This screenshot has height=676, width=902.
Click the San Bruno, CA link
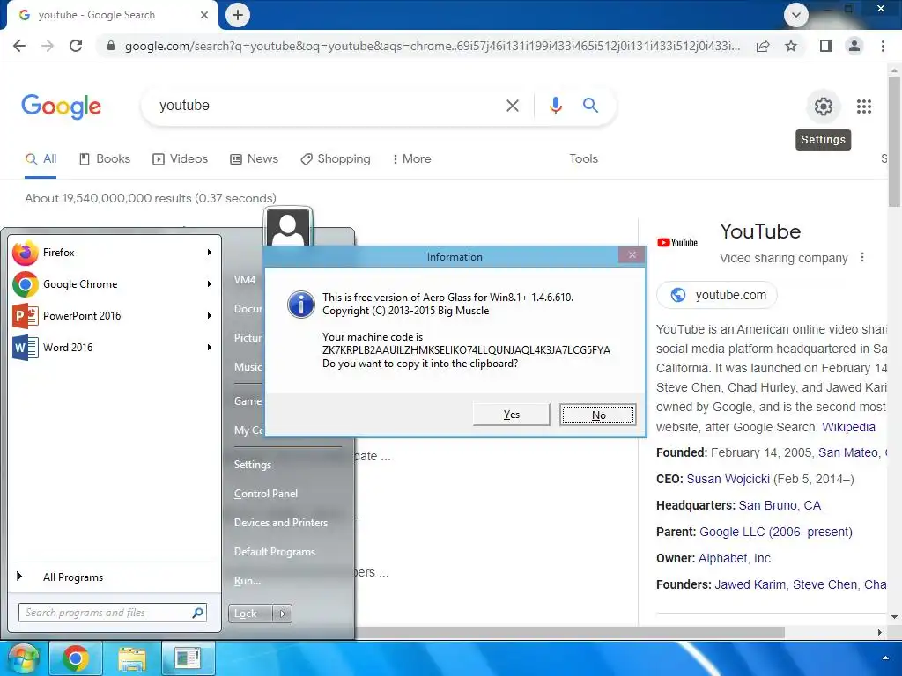pos(780,505)
